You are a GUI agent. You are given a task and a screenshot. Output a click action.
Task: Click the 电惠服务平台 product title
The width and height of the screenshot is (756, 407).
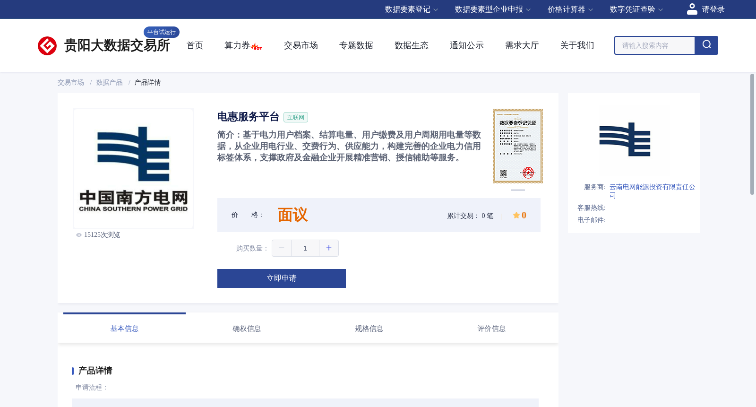(248, 117)
